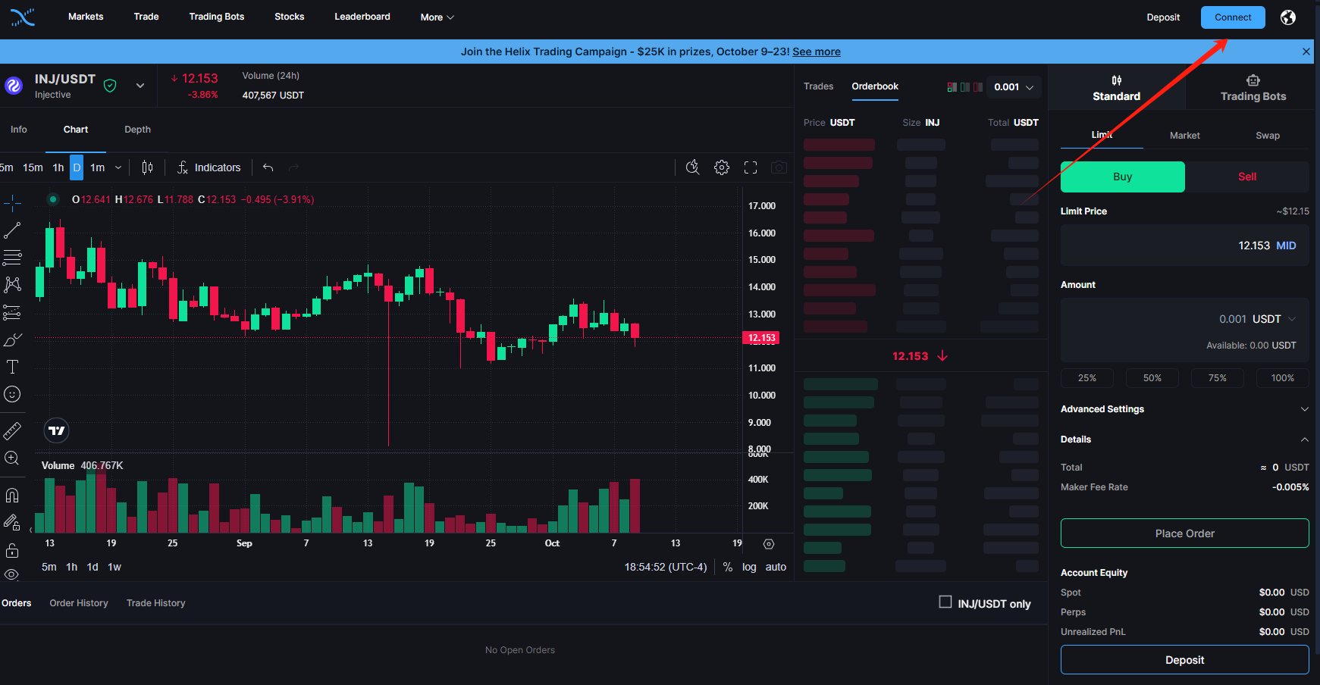Select the trend line drawing tool
This screenshot has height=685, width=1320.
pyautogui.click(x=12, y=230)
